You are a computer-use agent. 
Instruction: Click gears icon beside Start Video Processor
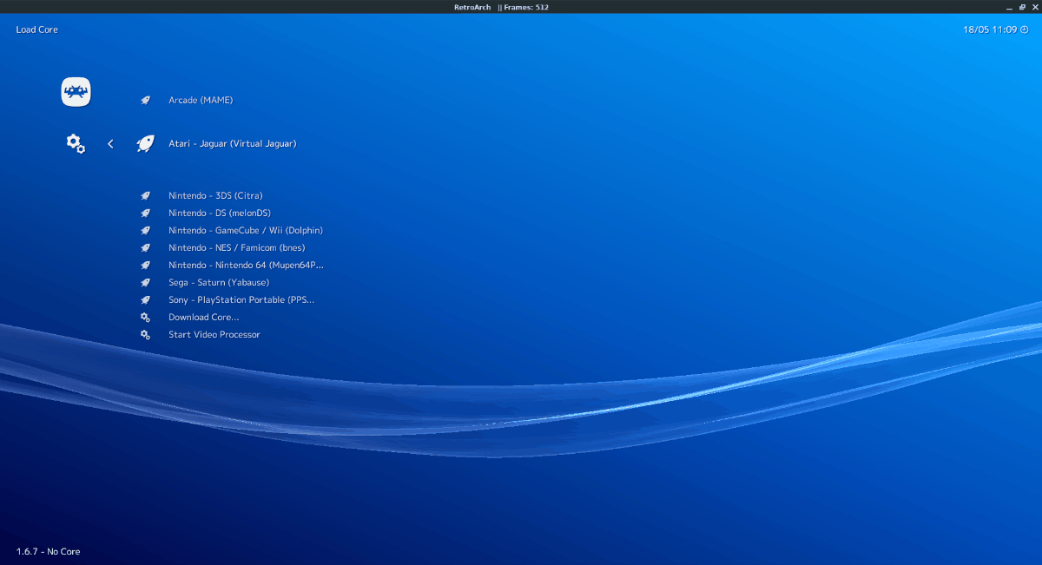[145, 335]
